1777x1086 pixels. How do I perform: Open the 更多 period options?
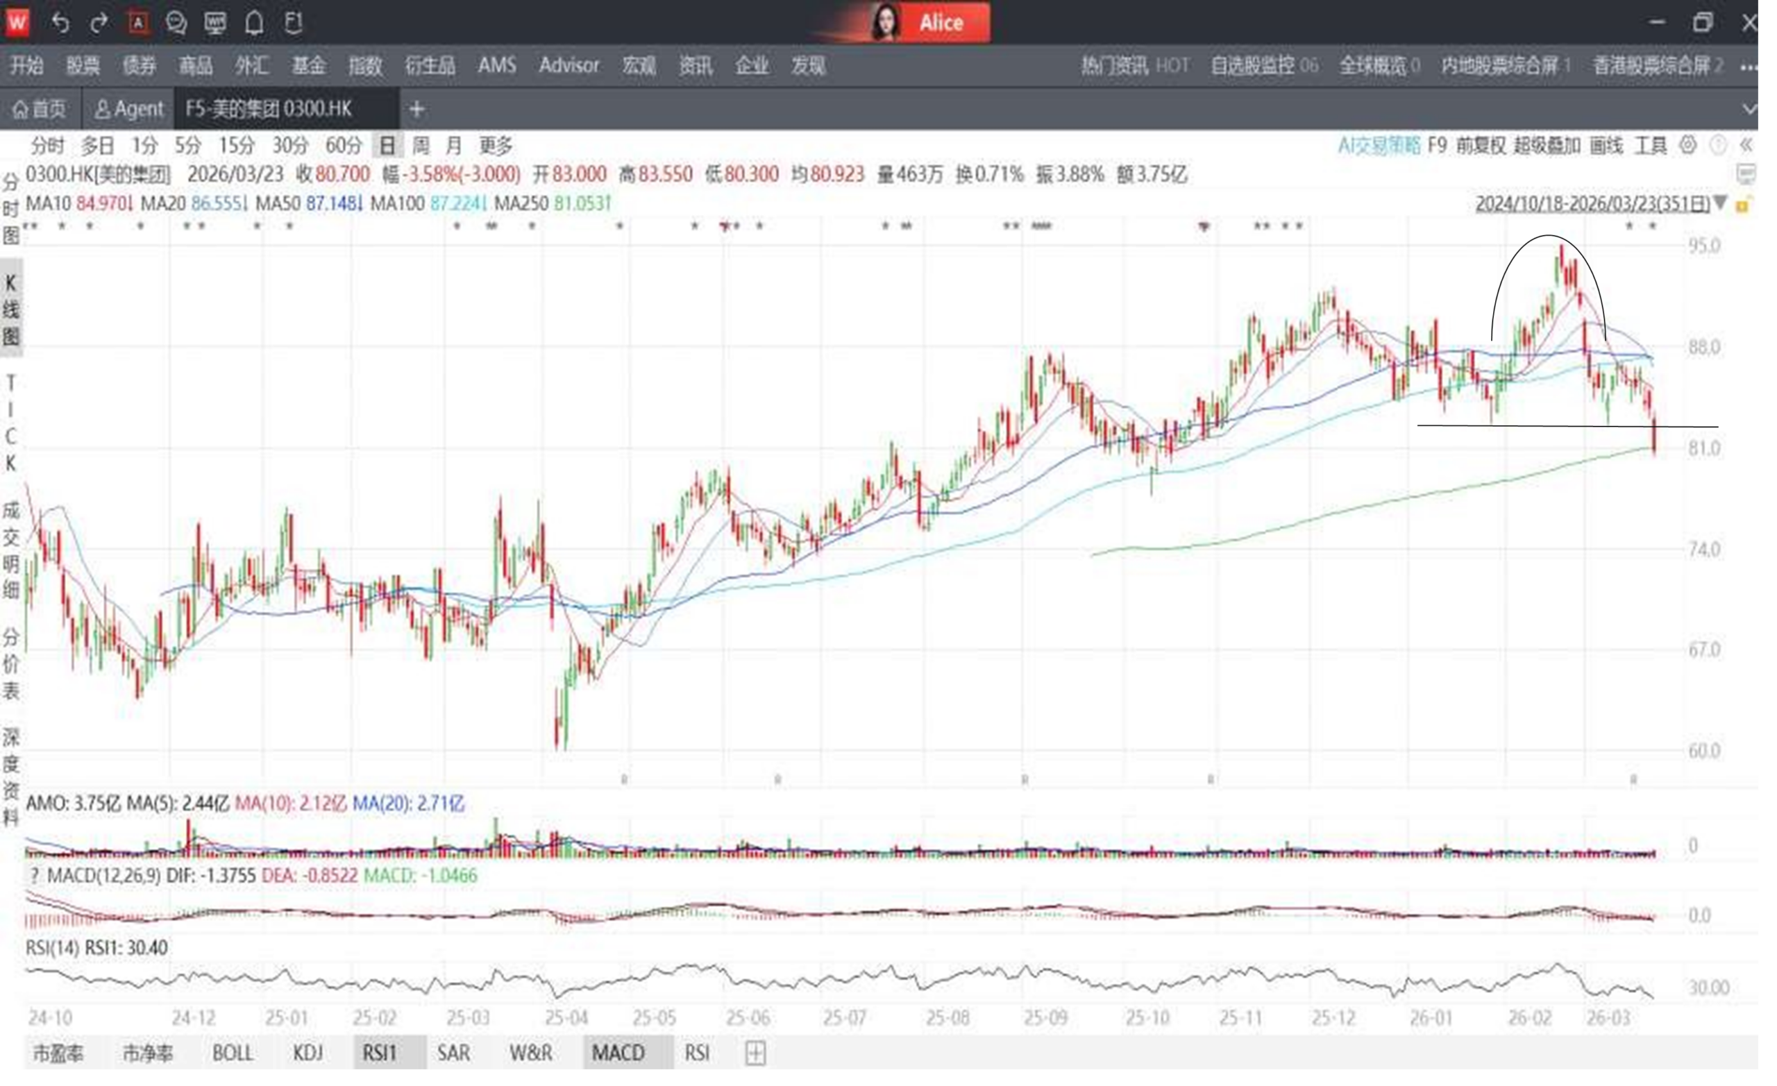click(x=496, y=146)
